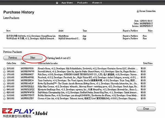Open the Podcasts tab
This screenshot has height=118, width=165.
82,3
